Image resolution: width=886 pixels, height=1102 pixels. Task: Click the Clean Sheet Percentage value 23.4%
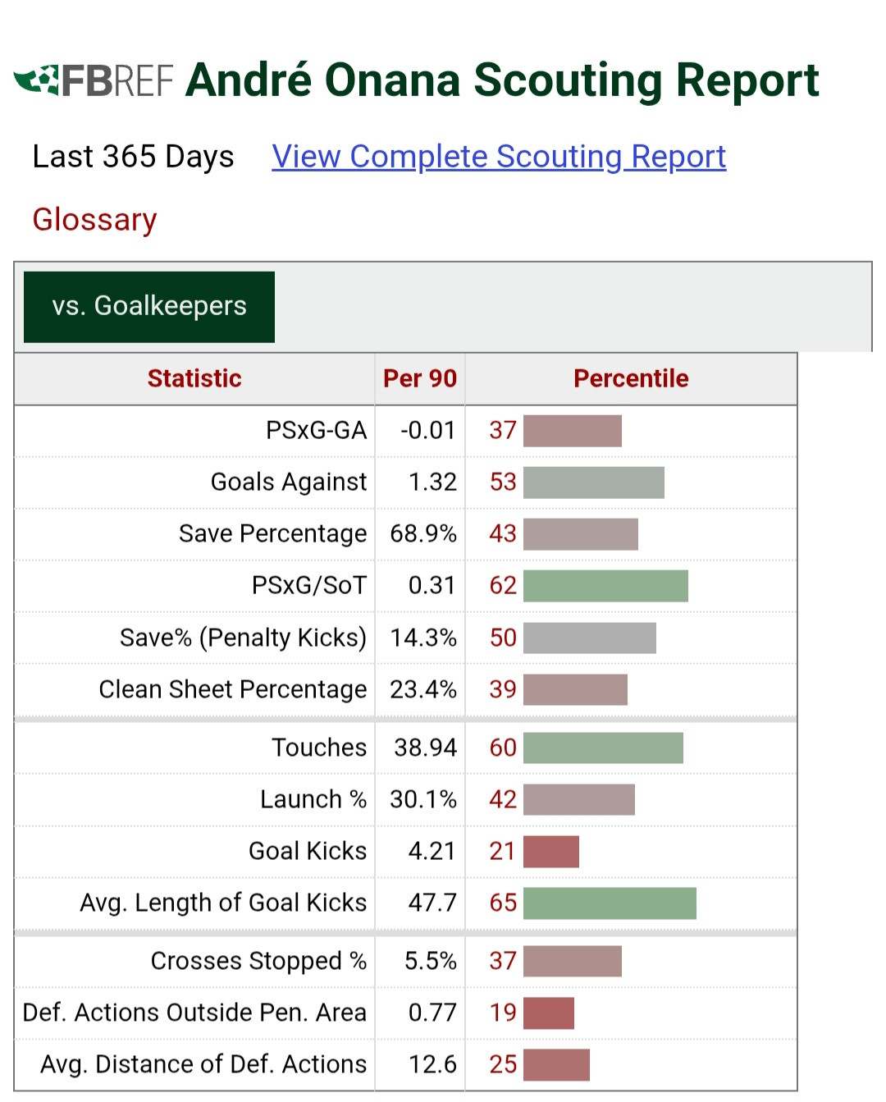(x=422, y=689)
